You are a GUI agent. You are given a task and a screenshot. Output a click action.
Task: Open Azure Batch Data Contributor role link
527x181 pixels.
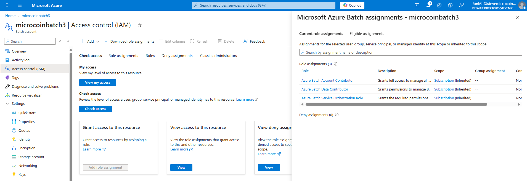point(325,89)
